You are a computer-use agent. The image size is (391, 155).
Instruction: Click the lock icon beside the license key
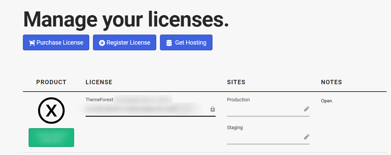point(213,109)
